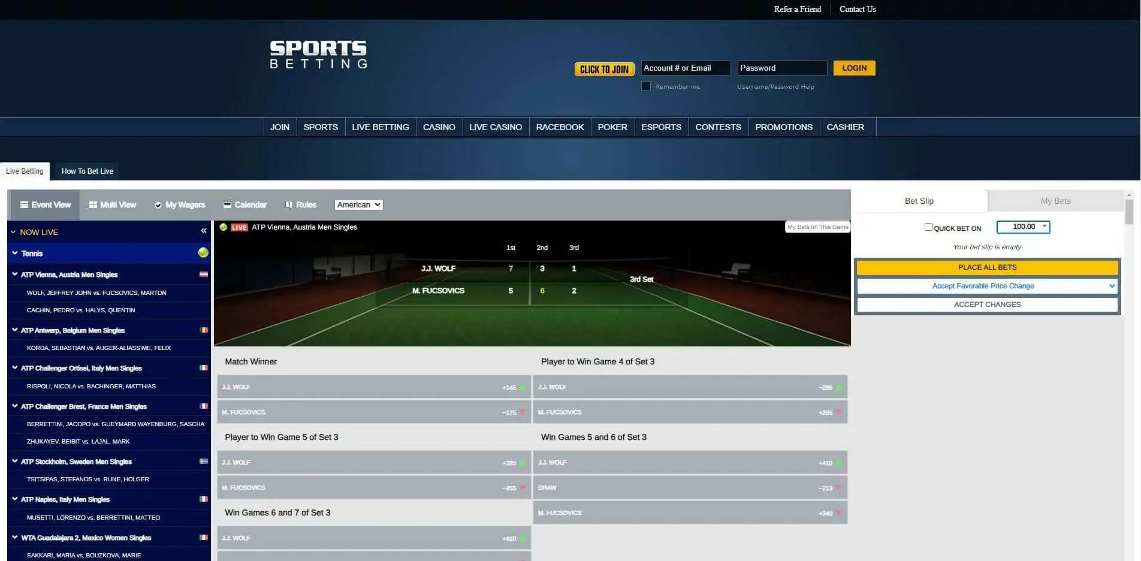Click red down arrow on Match Winner M. Fucsovics

pos(522,412)
